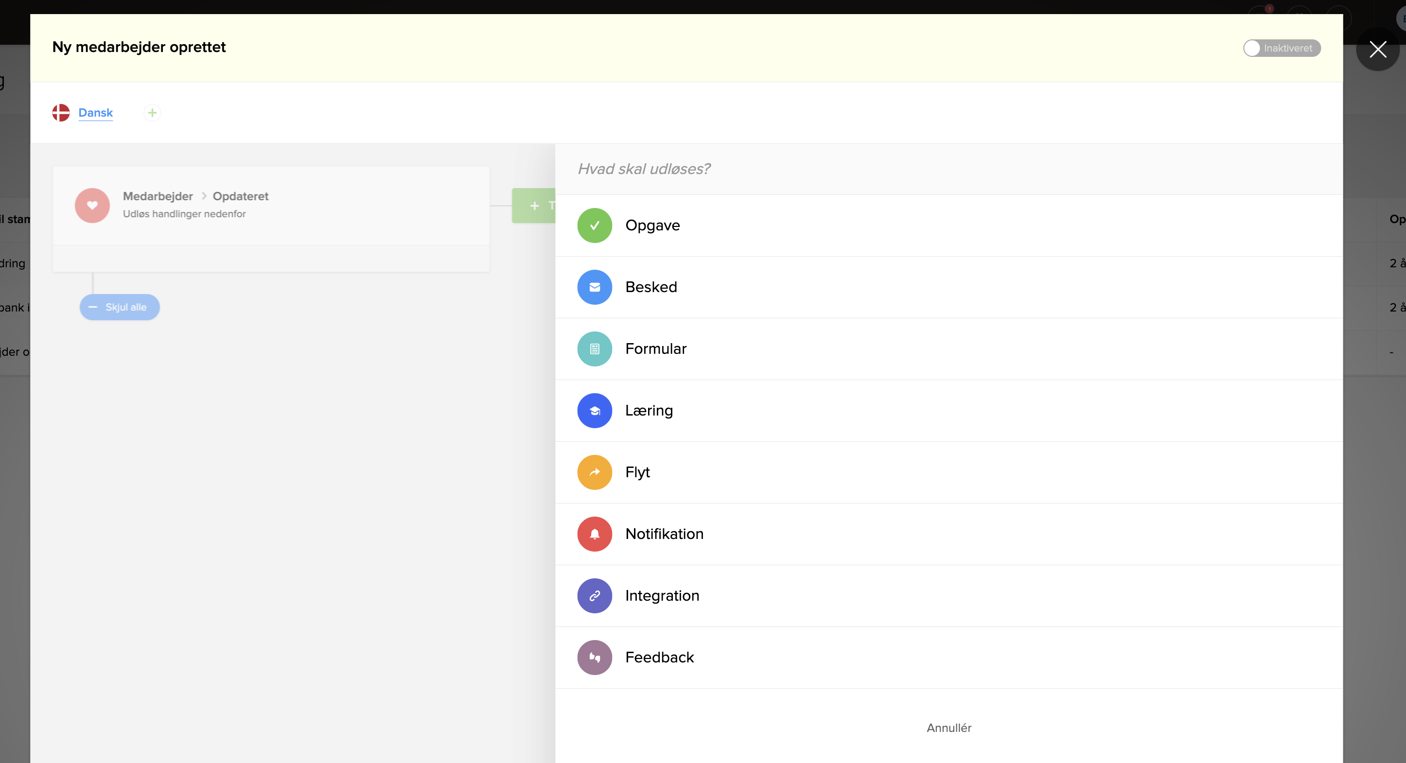Click Annullér to cancel selection

949,728
